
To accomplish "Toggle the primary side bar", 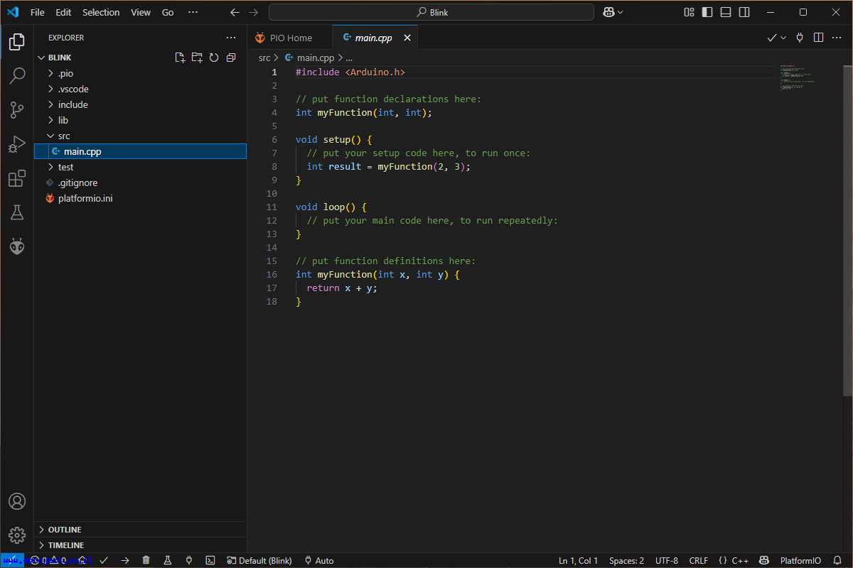I will [707, 12].
